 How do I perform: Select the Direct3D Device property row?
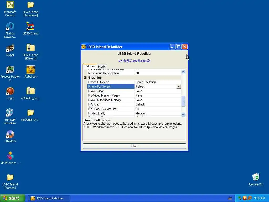pyautogui.click(x=134, y=82)
